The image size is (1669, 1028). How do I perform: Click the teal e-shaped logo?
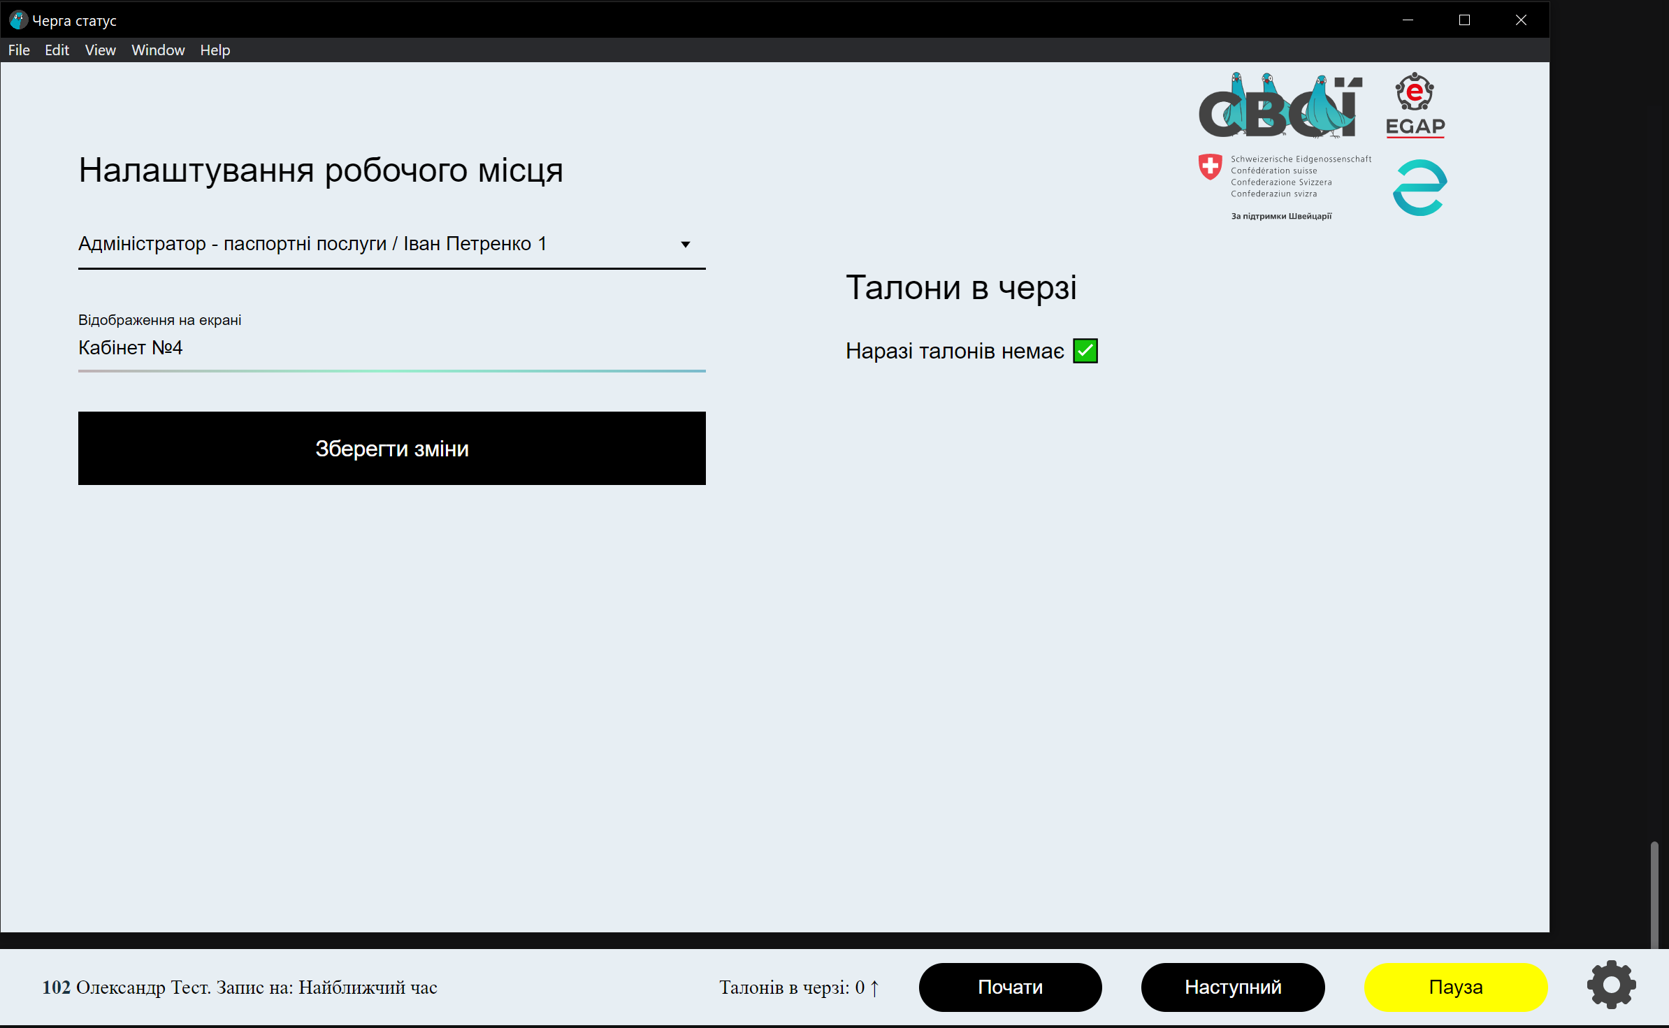pyautogui.click(x=1419, y=188)
